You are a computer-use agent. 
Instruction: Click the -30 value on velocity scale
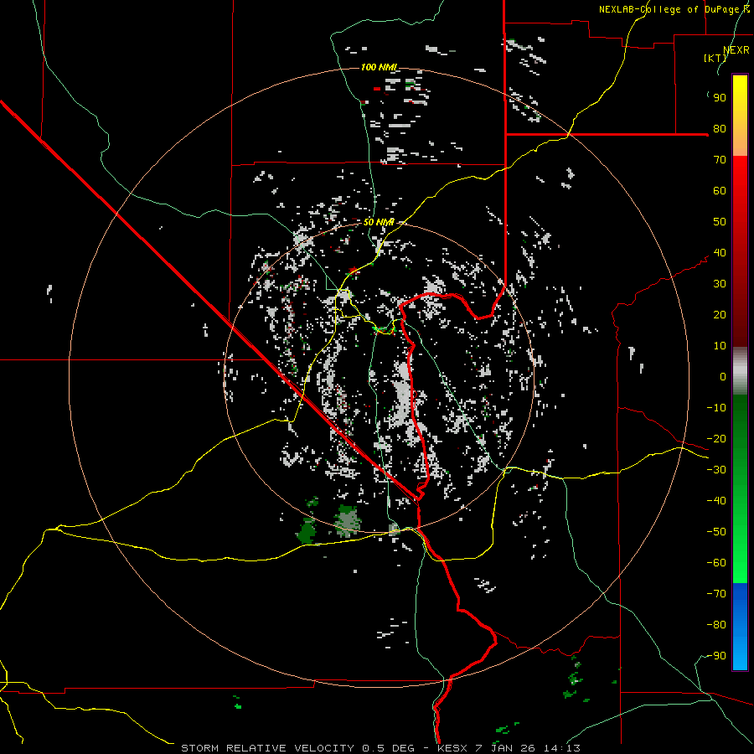[716, 470]
